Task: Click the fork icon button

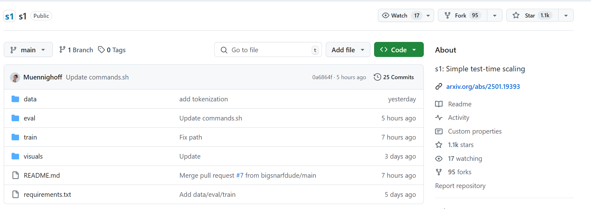Action: click(x=448, y=15)
